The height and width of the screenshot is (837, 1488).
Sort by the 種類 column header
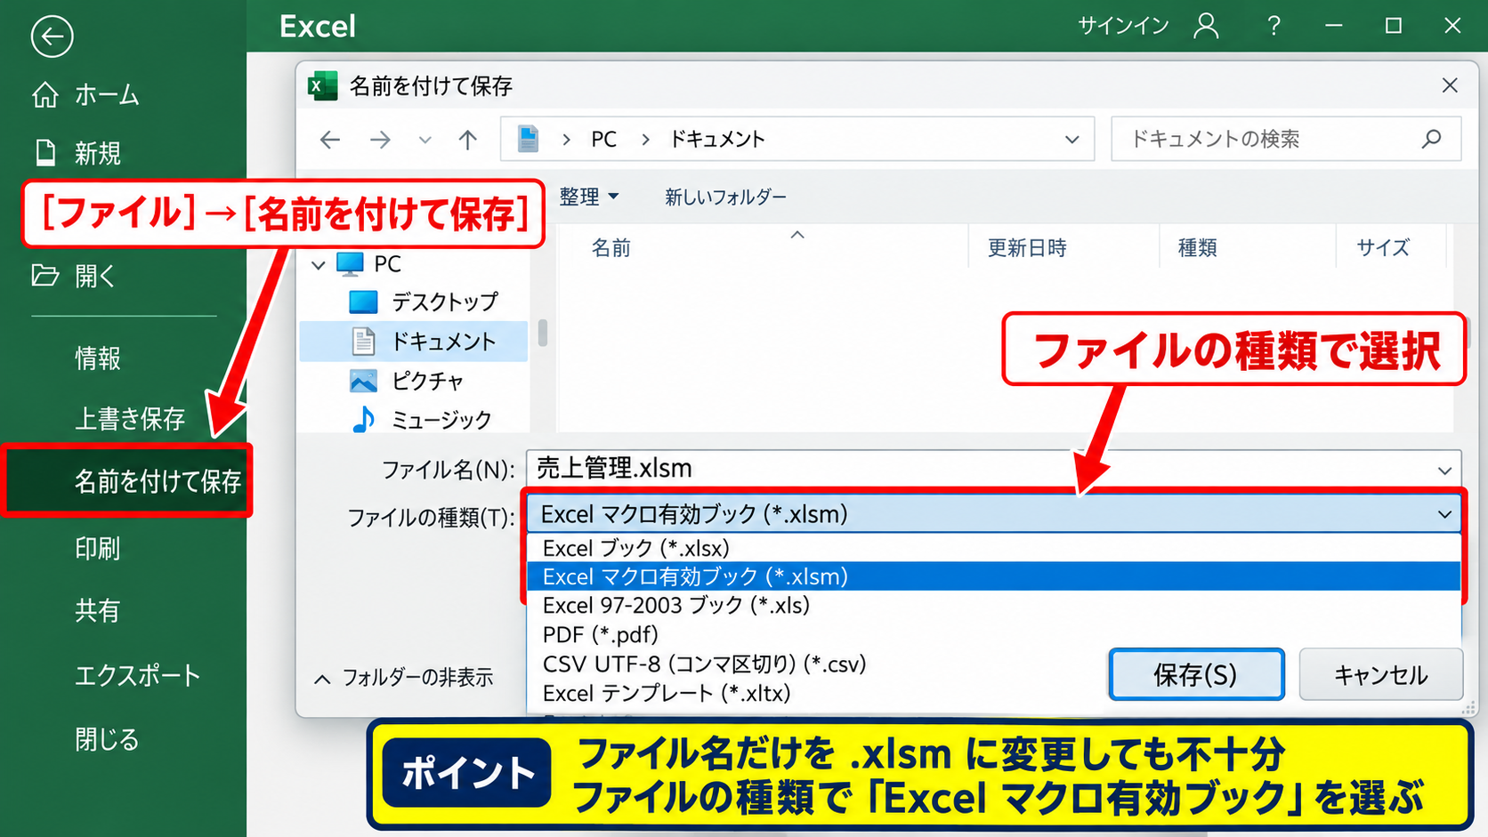(x=1197, y=247)
